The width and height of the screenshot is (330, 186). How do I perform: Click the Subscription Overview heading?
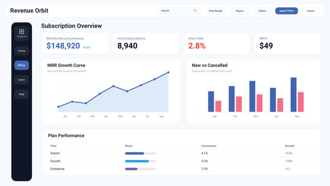(x=72, y=26)
